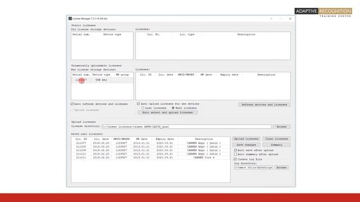Click Expiry date header in dynamic licenses table
This screenshot has width=360, height=202.
(229, 75)
